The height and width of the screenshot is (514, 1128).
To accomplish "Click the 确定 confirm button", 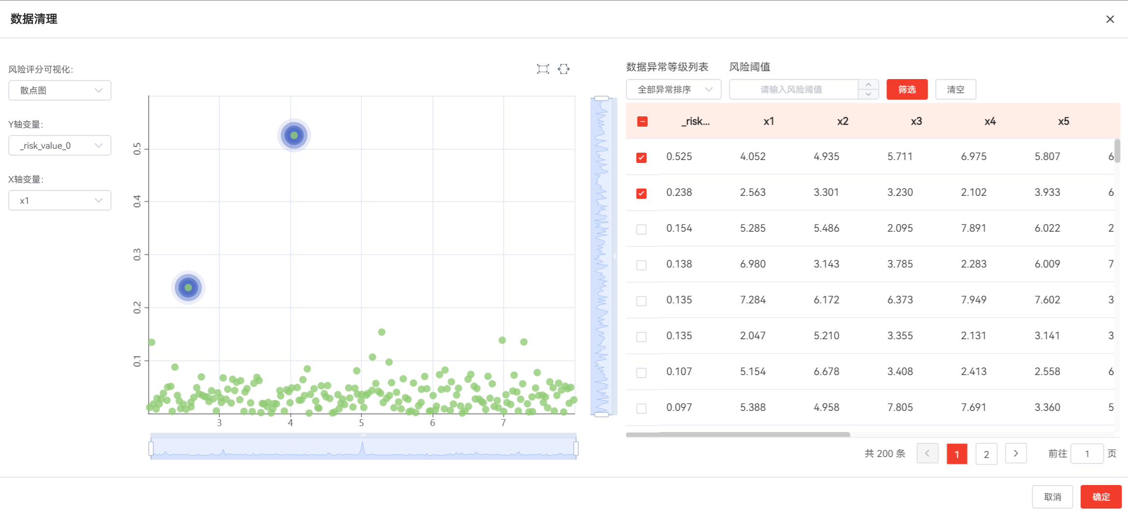I will click(x=1101, y=497).
